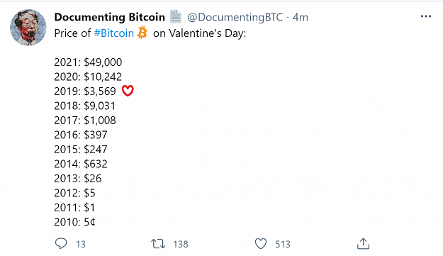Click the 4m timestamp link

click(x=301, y=17)
